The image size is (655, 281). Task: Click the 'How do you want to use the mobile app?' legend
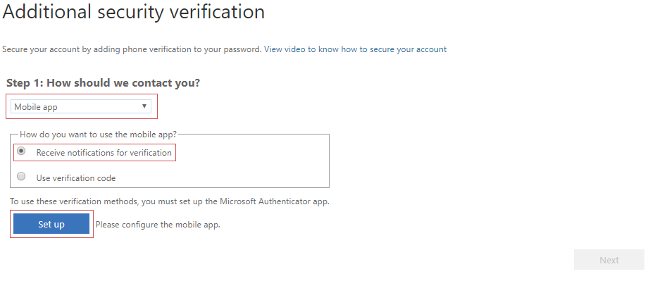coord(98,134)
